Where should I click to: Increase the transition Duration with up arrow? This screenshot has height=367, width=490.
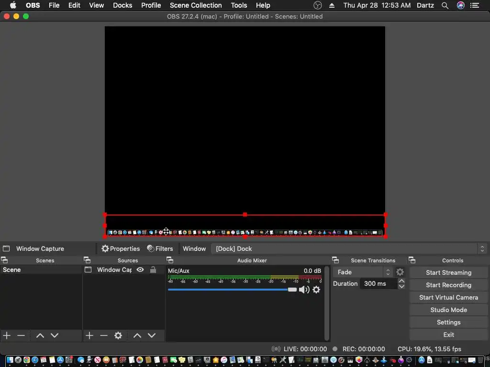click(401, 281)
